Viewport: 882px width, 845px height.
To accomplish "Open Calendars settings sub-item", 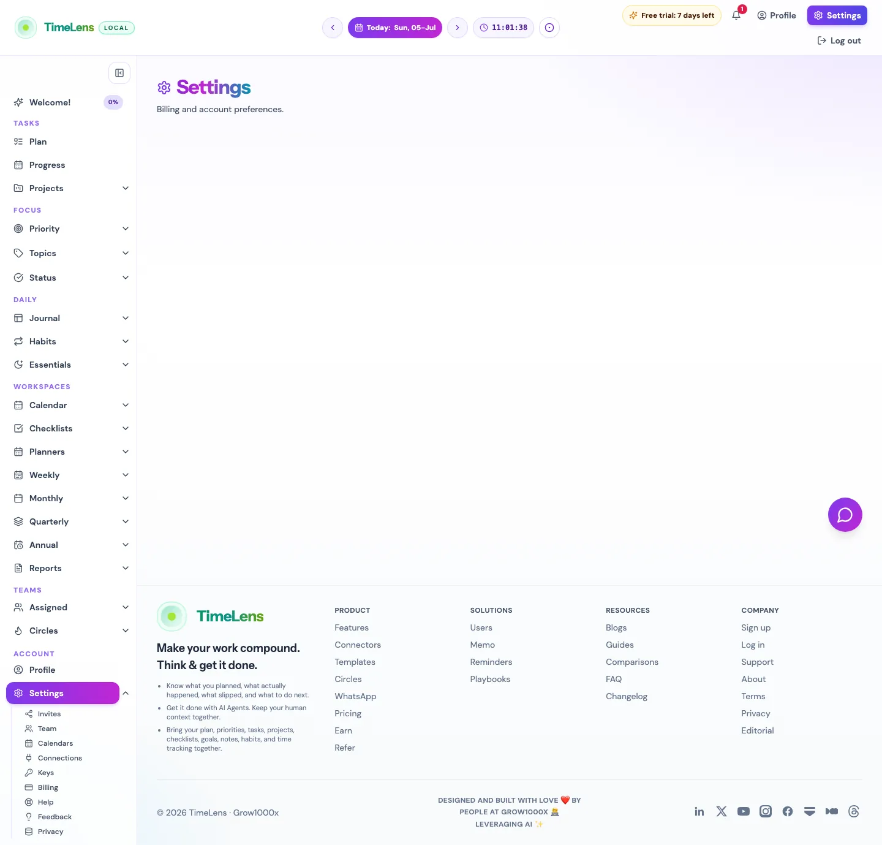I will click(55, 743).
